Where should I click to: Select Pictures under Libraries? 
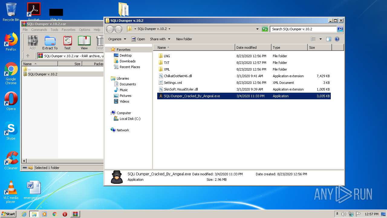(125, 96)
